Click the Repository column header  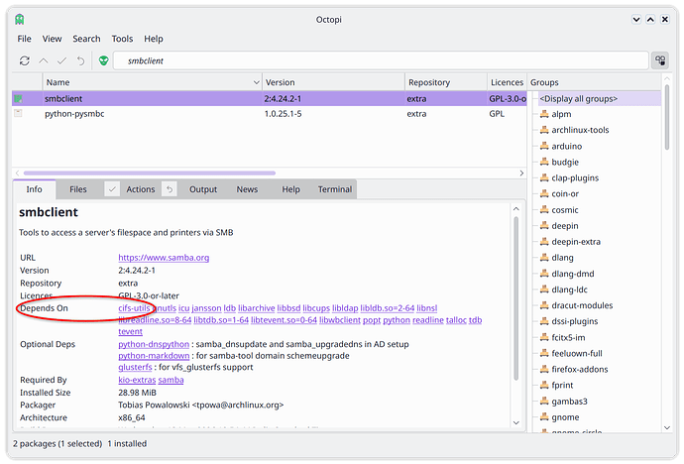tap(446, 82)
